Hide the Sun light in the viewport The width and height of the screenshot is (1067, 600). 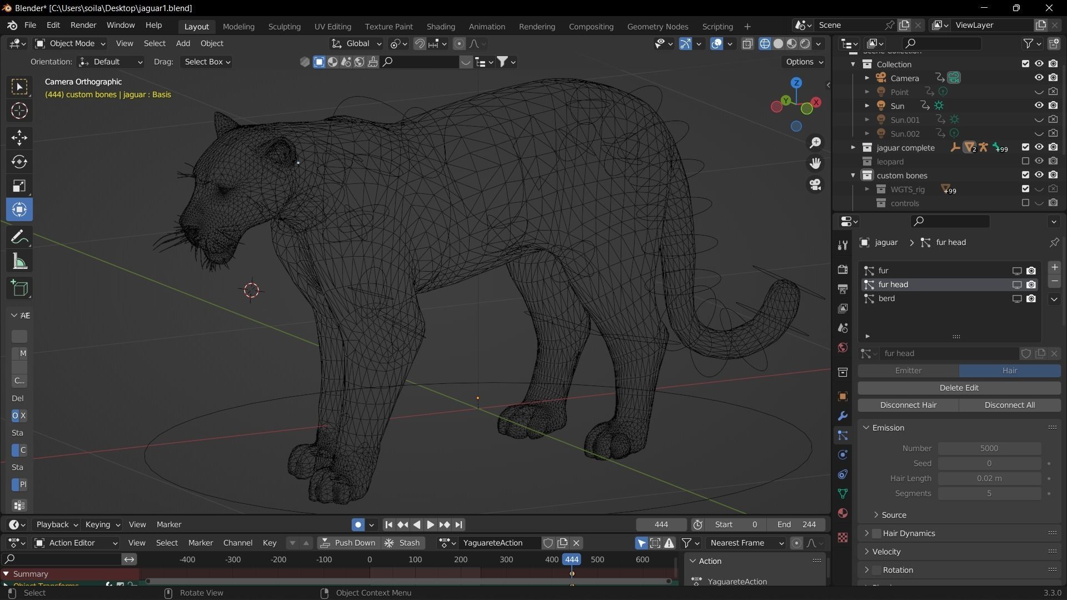1039,106
